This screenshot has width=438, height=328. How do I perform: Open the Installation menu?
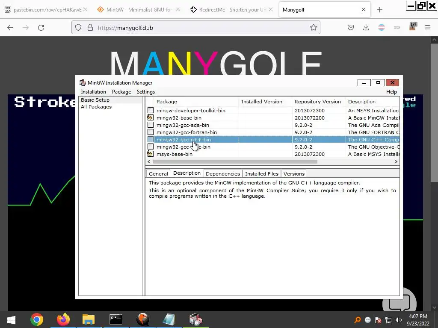pos(93,92)
